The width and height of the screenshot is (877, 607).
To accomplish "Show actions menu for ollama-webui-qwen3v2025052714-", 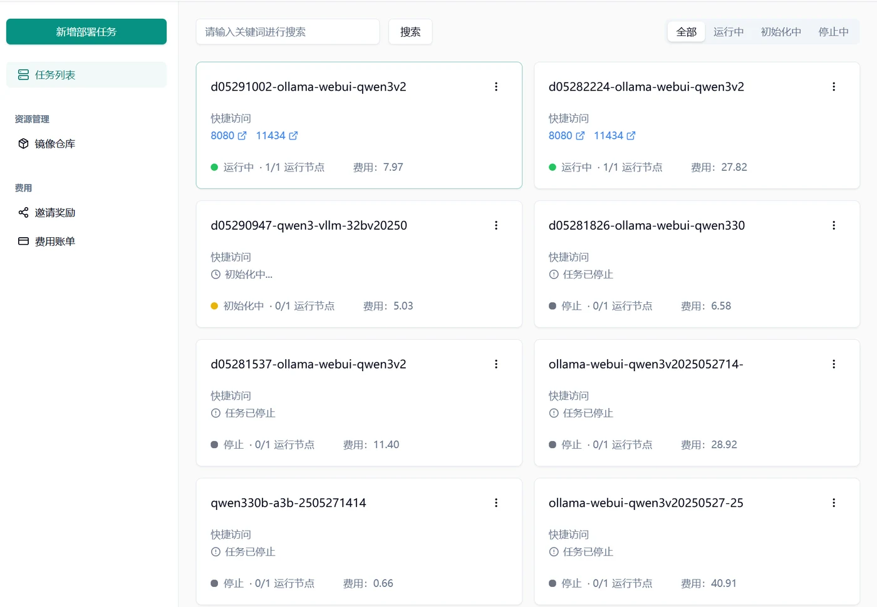I will 834,364.
